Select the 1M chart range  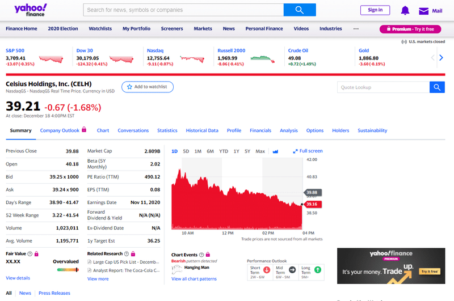click(197, 151)
